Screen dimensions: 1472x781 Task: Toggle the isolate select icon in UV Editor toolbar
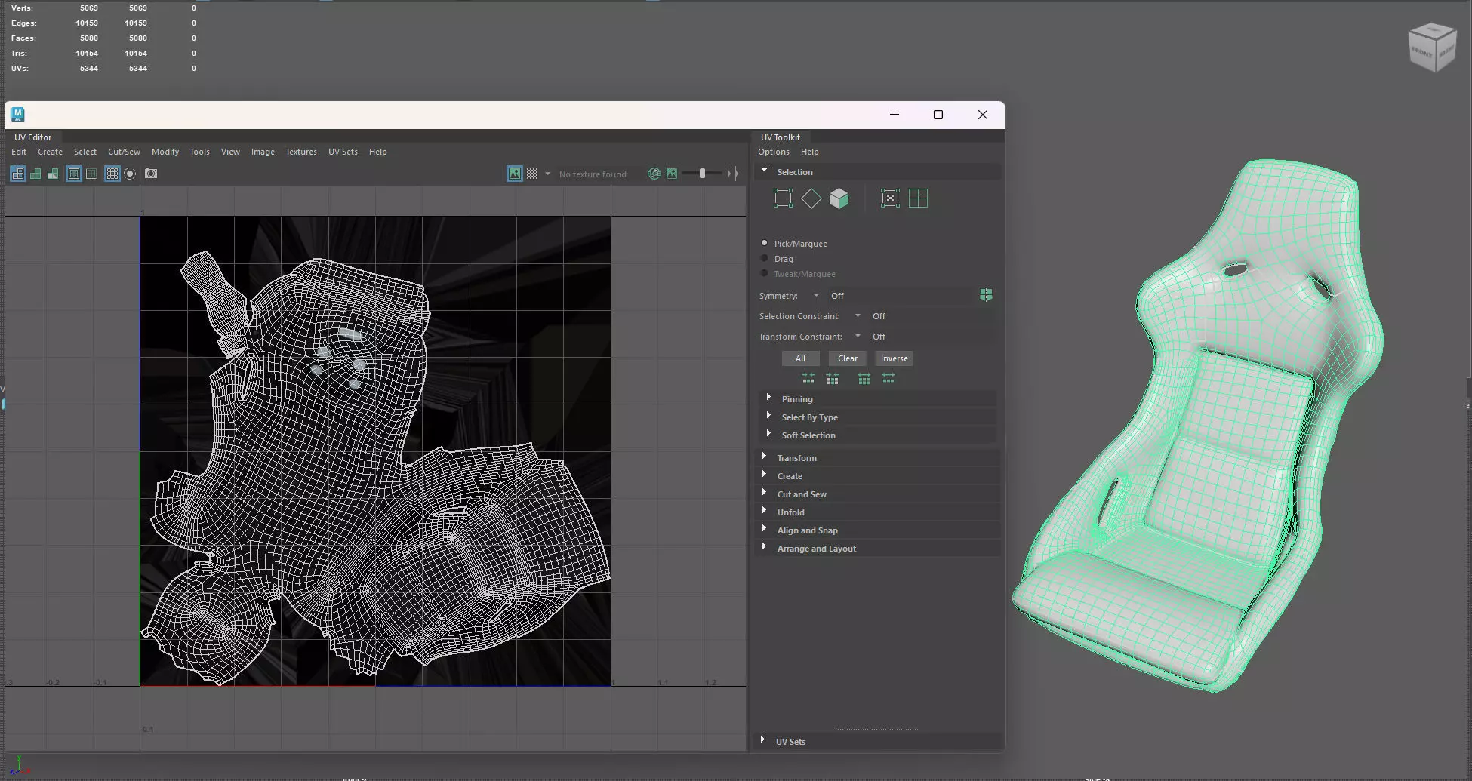130,174
